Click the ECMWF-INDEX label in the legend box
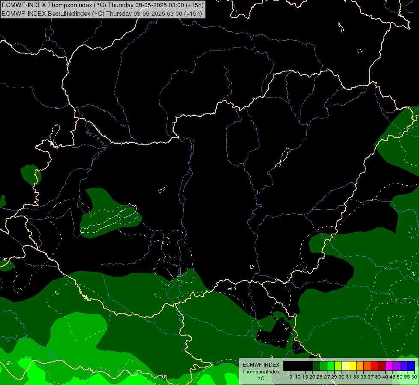This screenshot has width=419, height=385. (x=261, y=365)
